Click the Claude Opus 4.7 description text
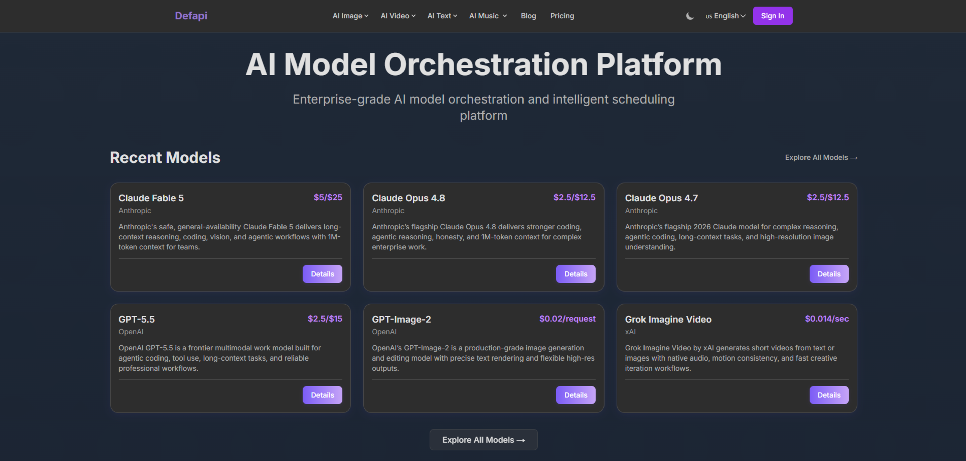Image resolution: width=966 pixels, height=461 pixels. tap(731, 237)
